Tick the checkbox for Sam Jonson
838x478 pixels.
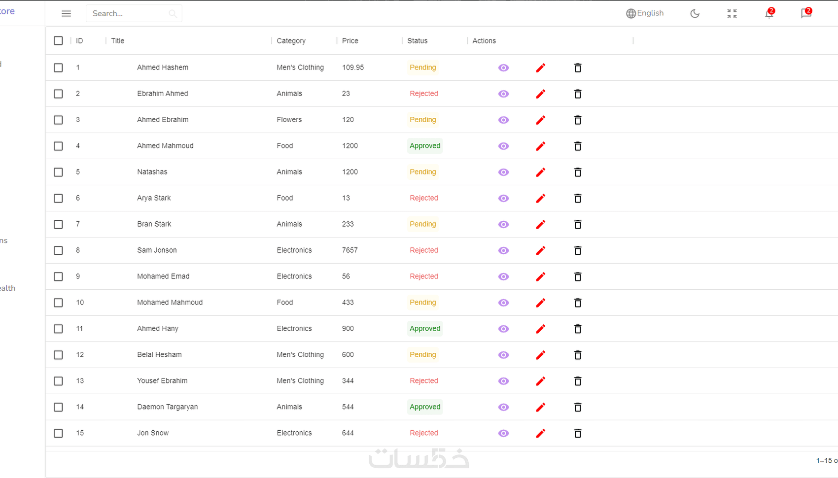point(58,250)
